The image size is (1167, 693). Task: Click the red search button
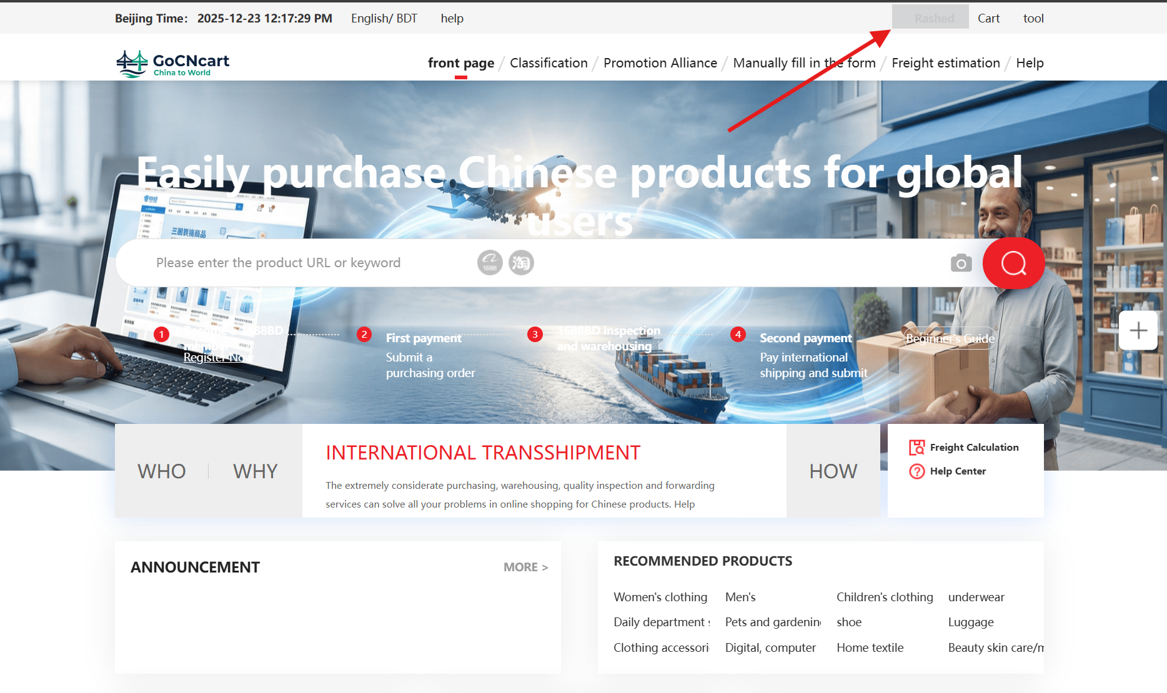tap(1013, 263)
